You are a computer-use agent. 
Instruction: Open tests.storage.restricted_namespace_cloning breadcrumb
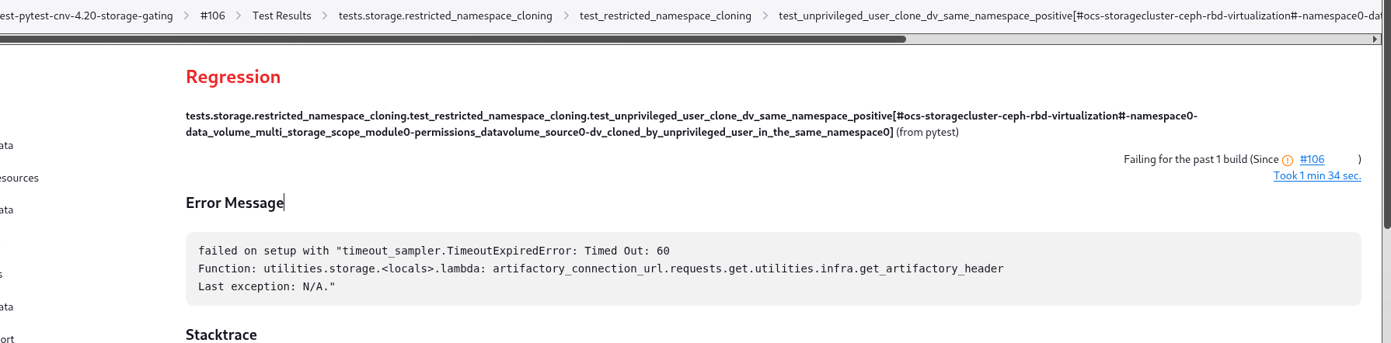coord(445,16)
